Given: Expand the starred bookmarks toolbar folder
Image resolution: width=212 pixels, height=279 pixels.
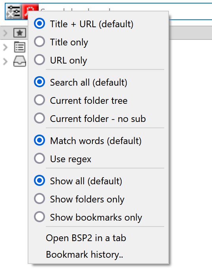Looking at the screenshot, I should (6, 33).
